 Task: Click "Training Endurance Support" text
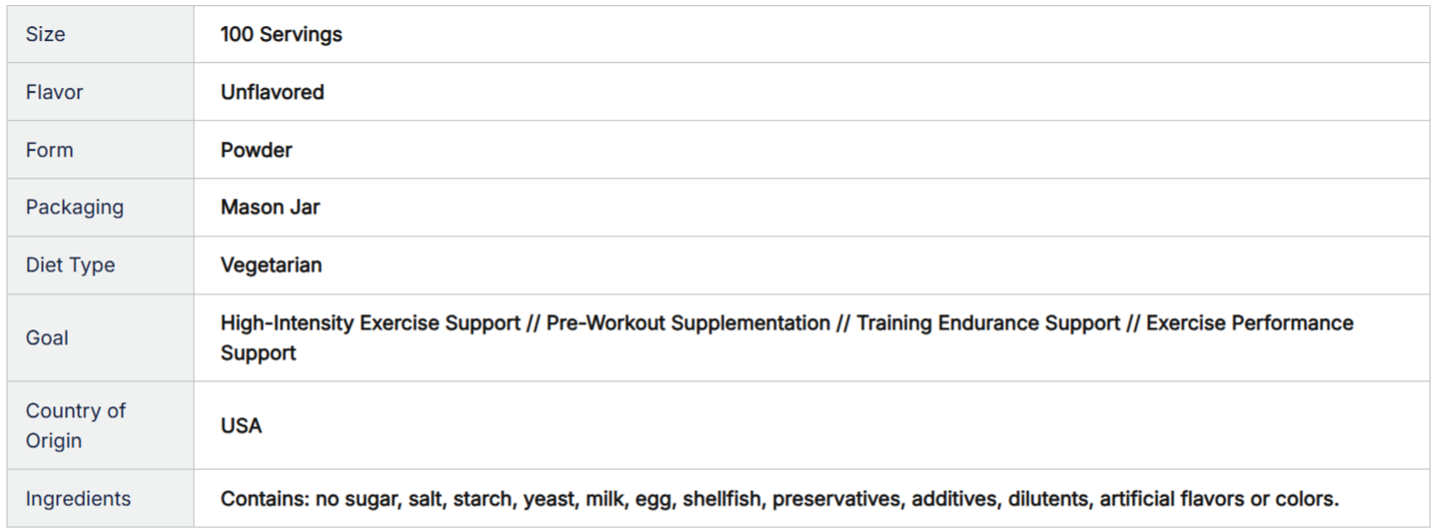click(987, 323)
